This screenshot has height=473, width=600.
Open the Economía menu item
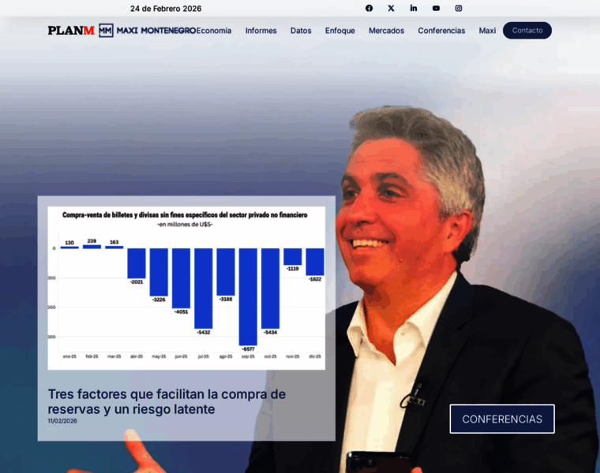tap(214, 31)
